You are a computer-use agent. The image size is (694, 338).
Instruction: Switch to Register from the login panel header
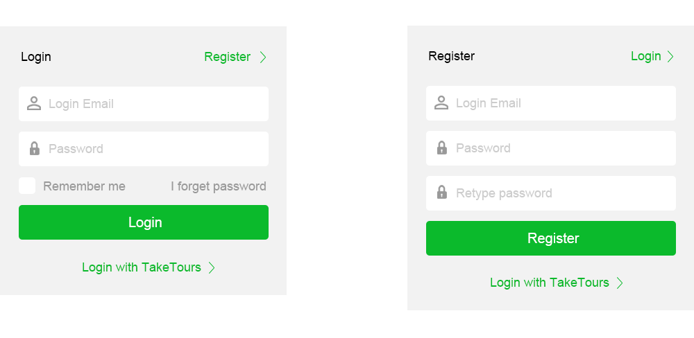[x=227, y=57]
